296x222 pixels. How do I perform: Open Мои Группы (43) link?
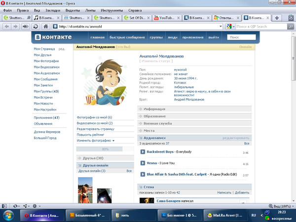(x=46, y=91)
